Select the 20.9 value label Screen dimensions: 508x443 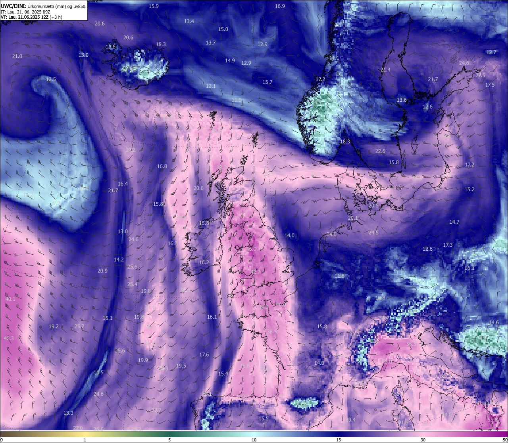point(102,271)
